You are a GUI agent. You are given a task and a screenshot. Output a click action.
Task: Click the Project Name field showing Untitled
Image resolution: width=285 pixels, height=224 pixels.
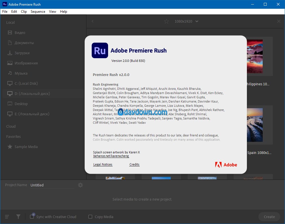pyautogui.click(x=52, y=185)
